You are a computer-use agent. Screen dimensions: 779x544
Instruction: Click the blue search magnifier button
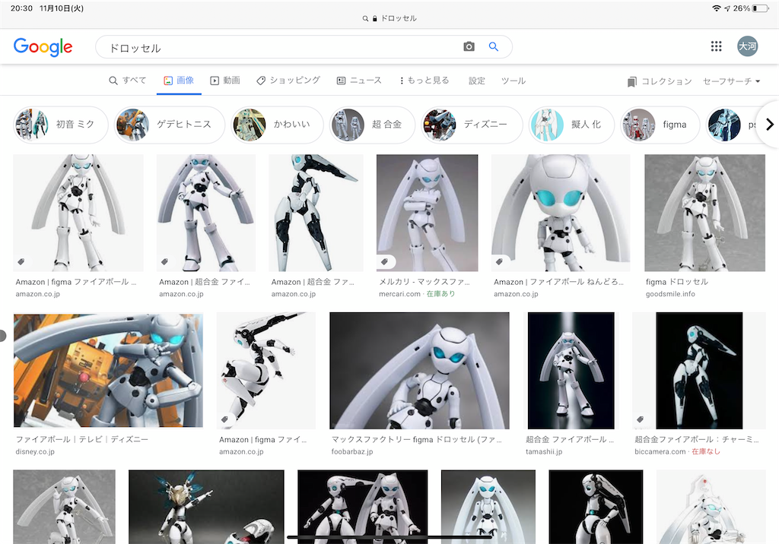point(493,46)
